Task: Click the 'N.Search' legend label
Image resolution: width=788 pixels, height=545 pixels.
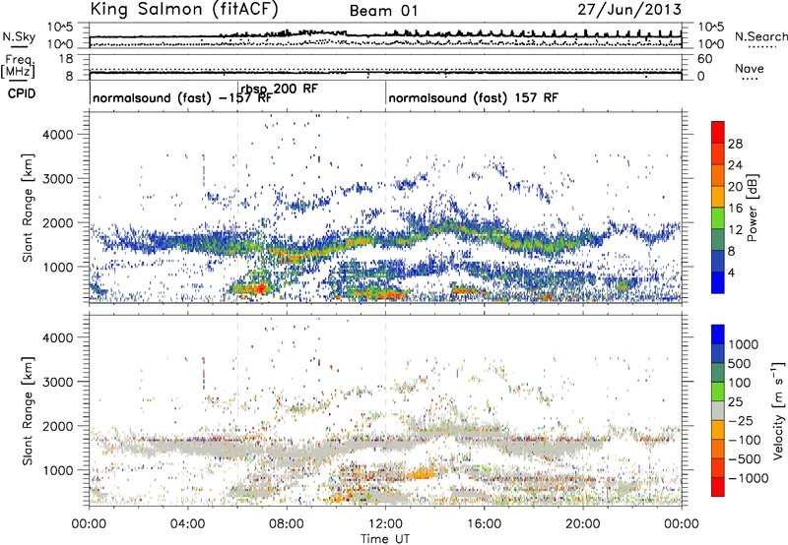Action: (760, 36)
